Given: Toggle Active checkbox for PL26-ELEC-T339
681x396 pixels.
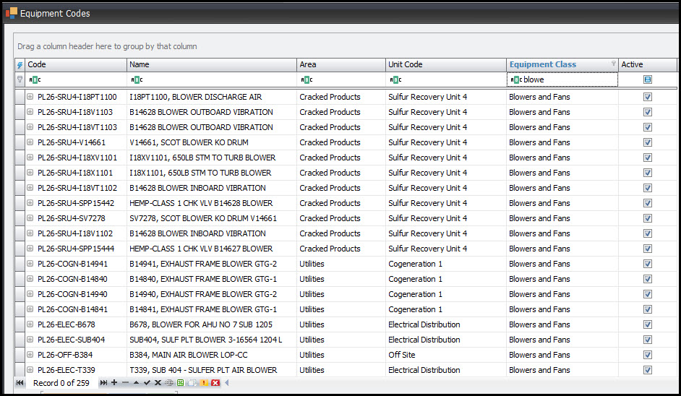Looking at the screenshot, I should click(x=648, y=370).
